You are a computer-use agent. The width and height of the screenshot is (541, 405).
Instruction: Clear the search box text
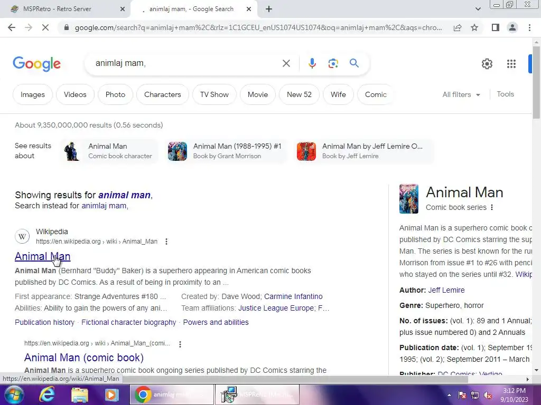tap(286, 63)
